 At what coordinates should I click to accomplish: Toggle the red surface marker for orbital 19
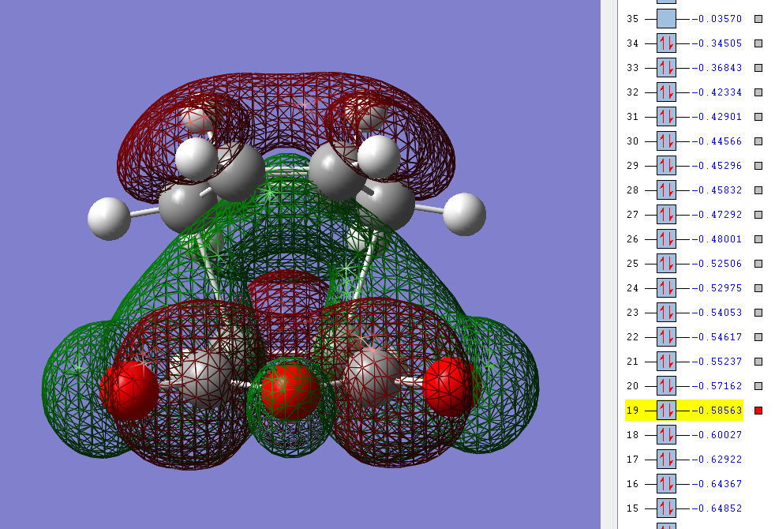pyautogui.click(x=758, y=411)
